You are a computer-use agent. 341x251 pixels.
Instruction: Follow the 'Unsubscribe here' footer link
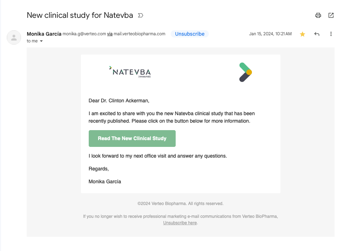(180, 223)
